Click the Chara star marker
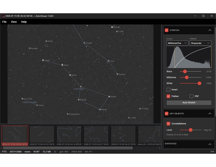This screenshot has width=216, height=167. [37, 105]
